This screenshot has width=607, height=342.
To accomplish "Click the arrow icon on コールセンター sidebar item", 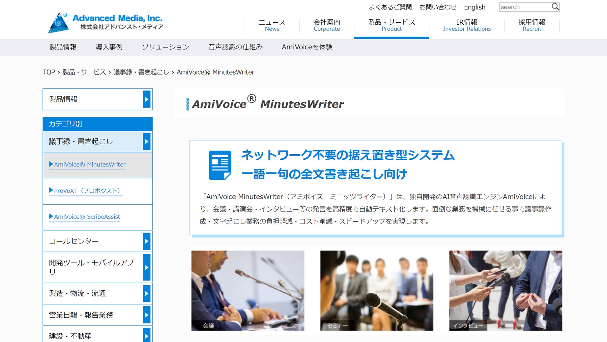I will tap(146, 241).
